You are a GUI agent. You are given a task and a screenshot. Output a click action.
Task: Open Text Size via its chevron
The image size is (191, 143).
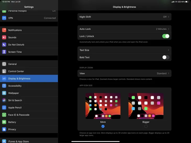point(168,50)
